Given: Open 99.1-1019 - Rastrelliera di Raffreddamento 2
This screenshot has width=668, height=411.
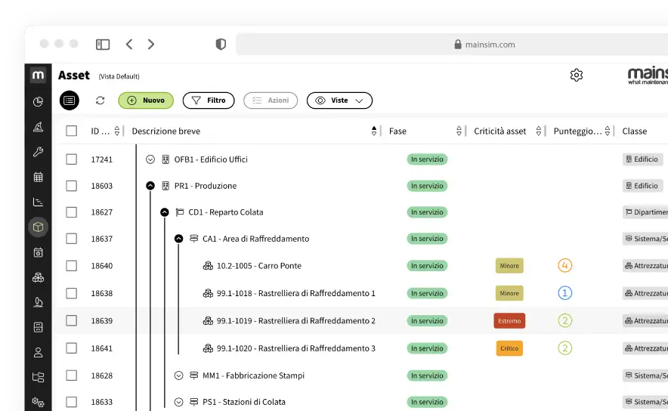Looking at the screenshot, I should tap(295, 320).
